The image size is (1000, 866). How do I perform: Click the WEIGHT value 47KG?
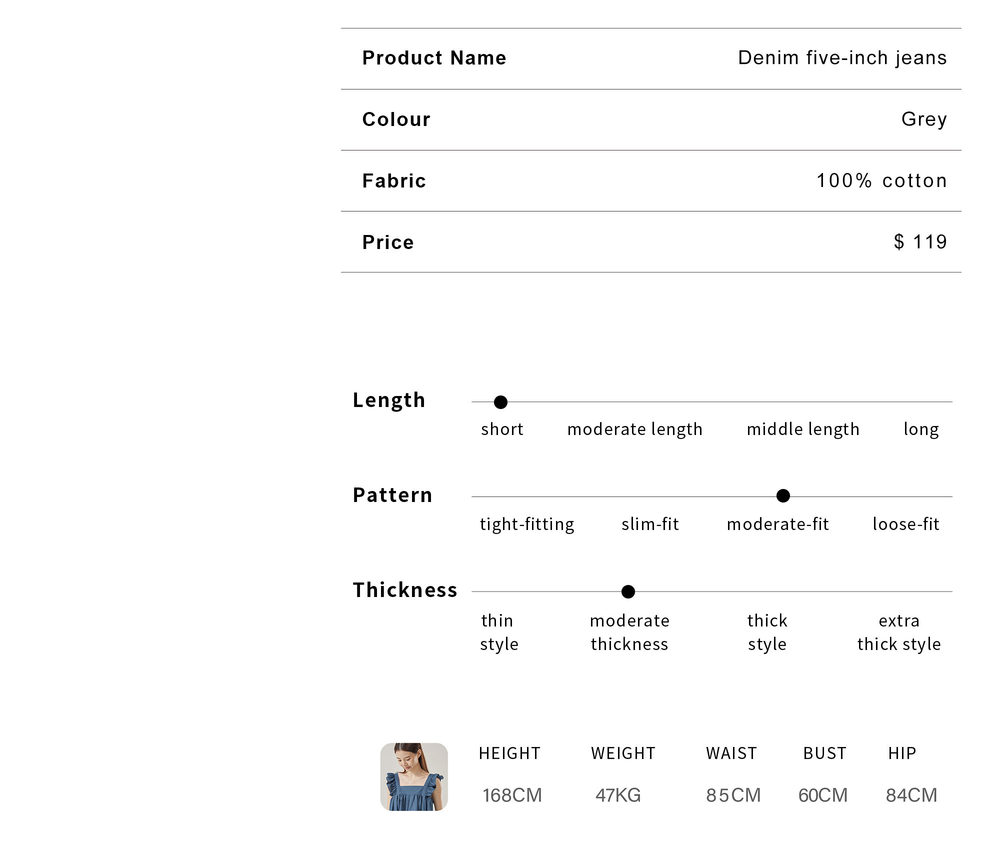pos(618,795)
